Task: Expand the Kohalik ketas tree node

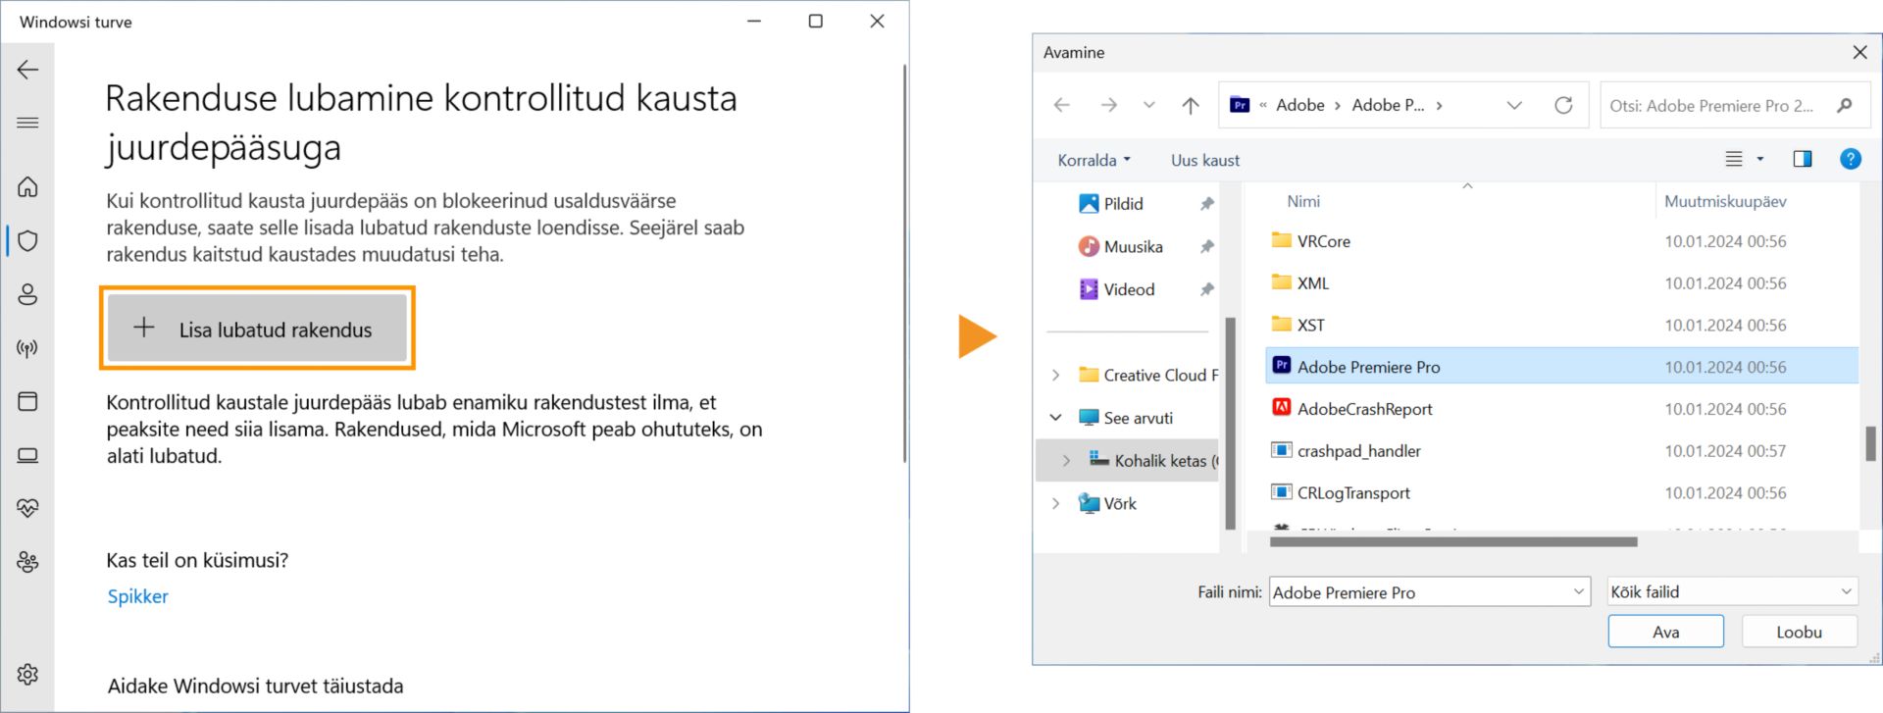Action: 1066,460
